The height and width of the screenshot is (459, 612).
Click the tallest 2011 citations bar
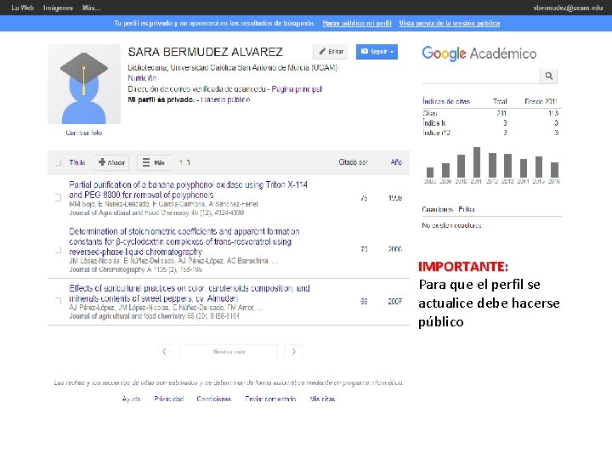477,162
